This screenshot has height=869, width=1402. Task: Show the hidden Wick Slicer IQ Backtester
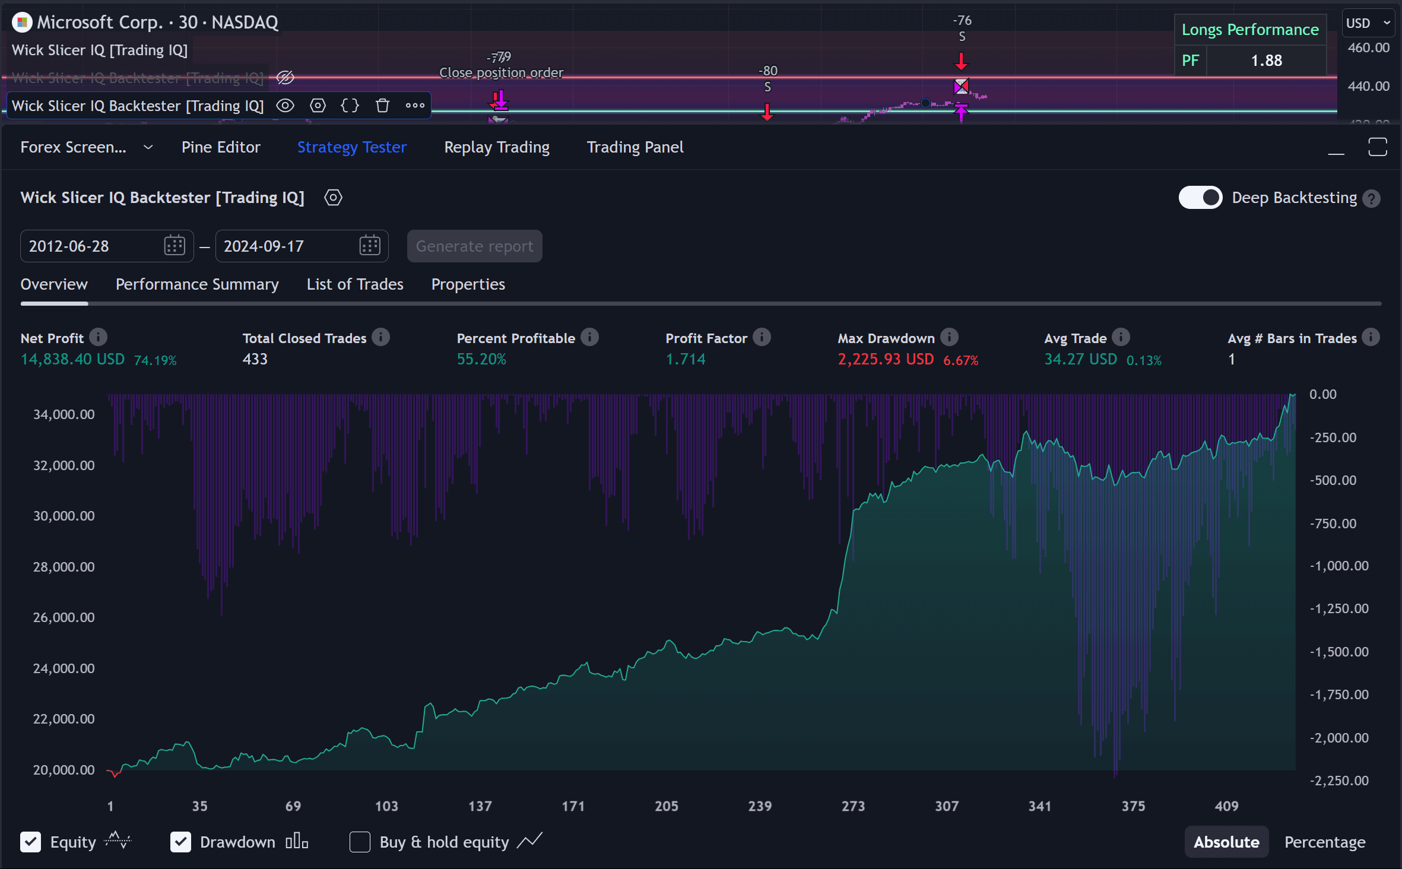point(285,78)
